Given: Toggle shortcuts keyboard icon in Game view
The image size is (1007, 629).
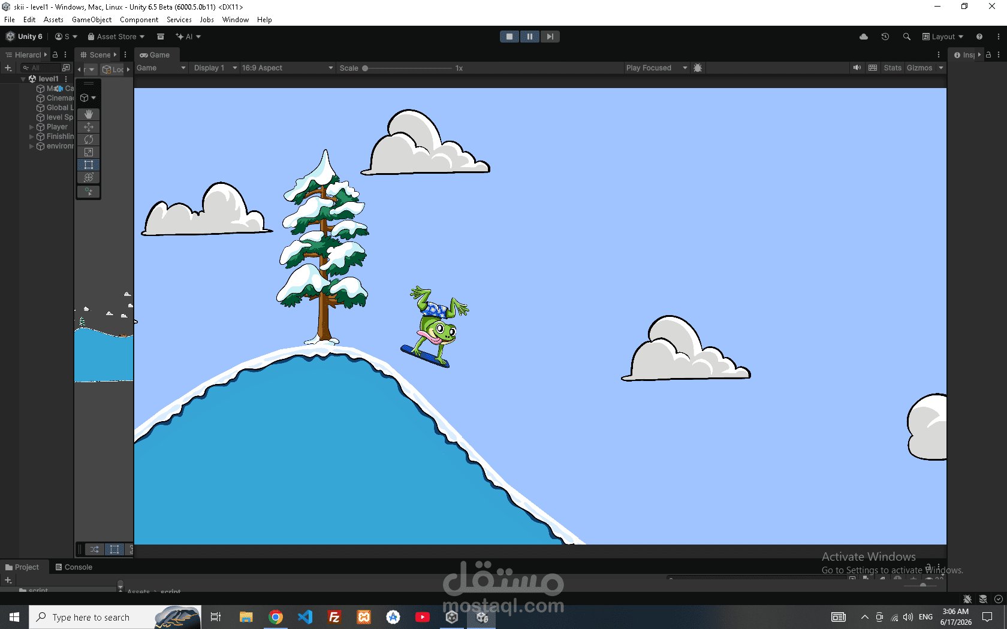Looking at the screenshot, I should coord(873,68).
